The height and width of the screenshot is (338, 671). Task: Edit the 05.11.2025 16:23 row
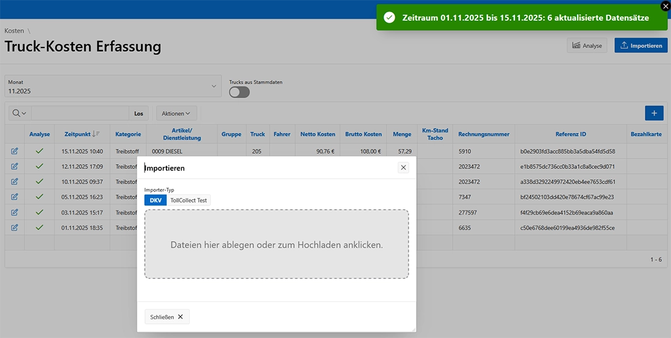(15, 197)
